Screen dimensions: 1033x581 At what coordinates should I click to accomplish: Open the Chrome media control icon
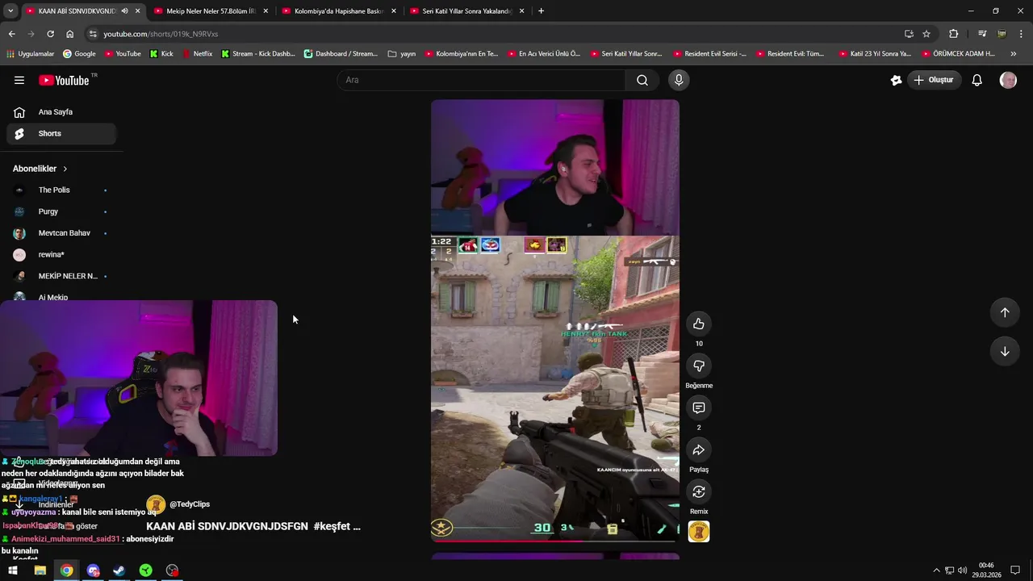click(x=982, y=34)
